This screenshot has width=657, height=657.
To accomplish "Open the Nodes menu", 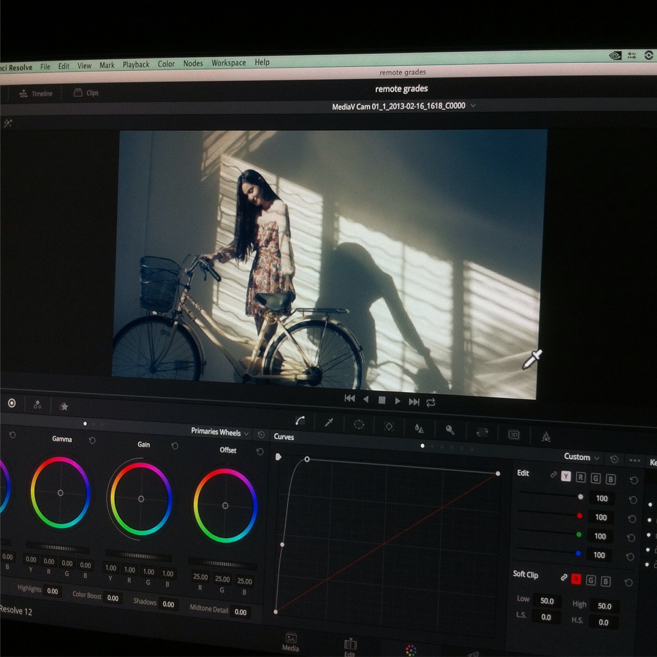I will (192, 64).
